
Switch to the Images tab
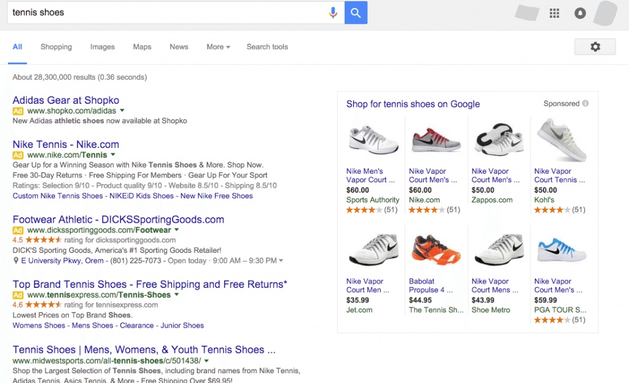tap(103, 47)
